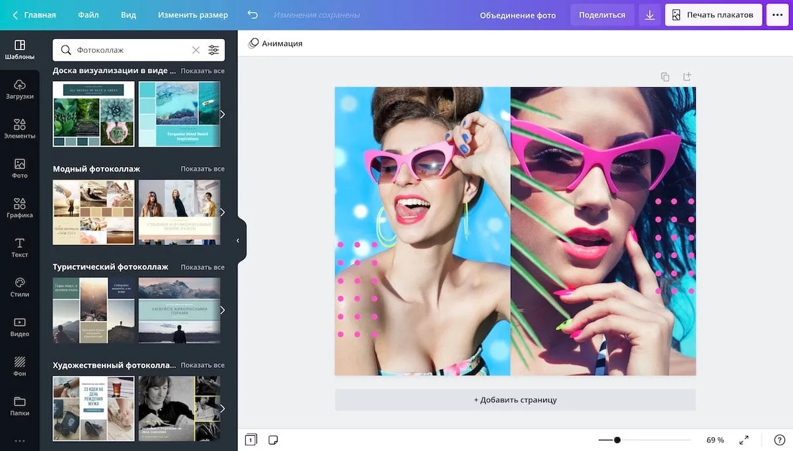Click the Поделиться share button

(602, 15)
